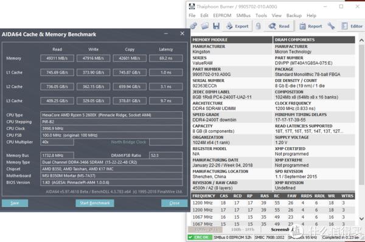Click the Thaiphoon Burner app icon in title bar
The image size is (365, 242).
pyautogui.click(x=192, y=7)
